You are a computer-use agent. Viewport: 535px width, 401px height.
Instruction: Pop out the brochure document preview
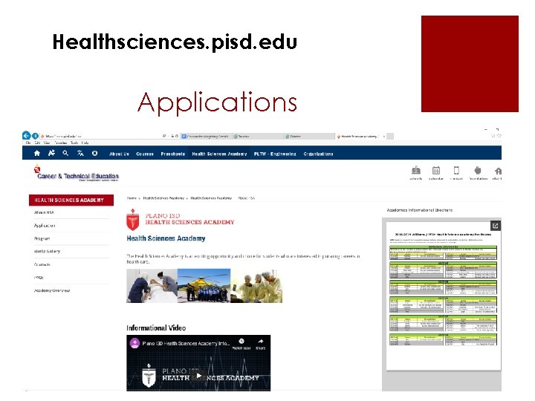[x=496, y=226]
